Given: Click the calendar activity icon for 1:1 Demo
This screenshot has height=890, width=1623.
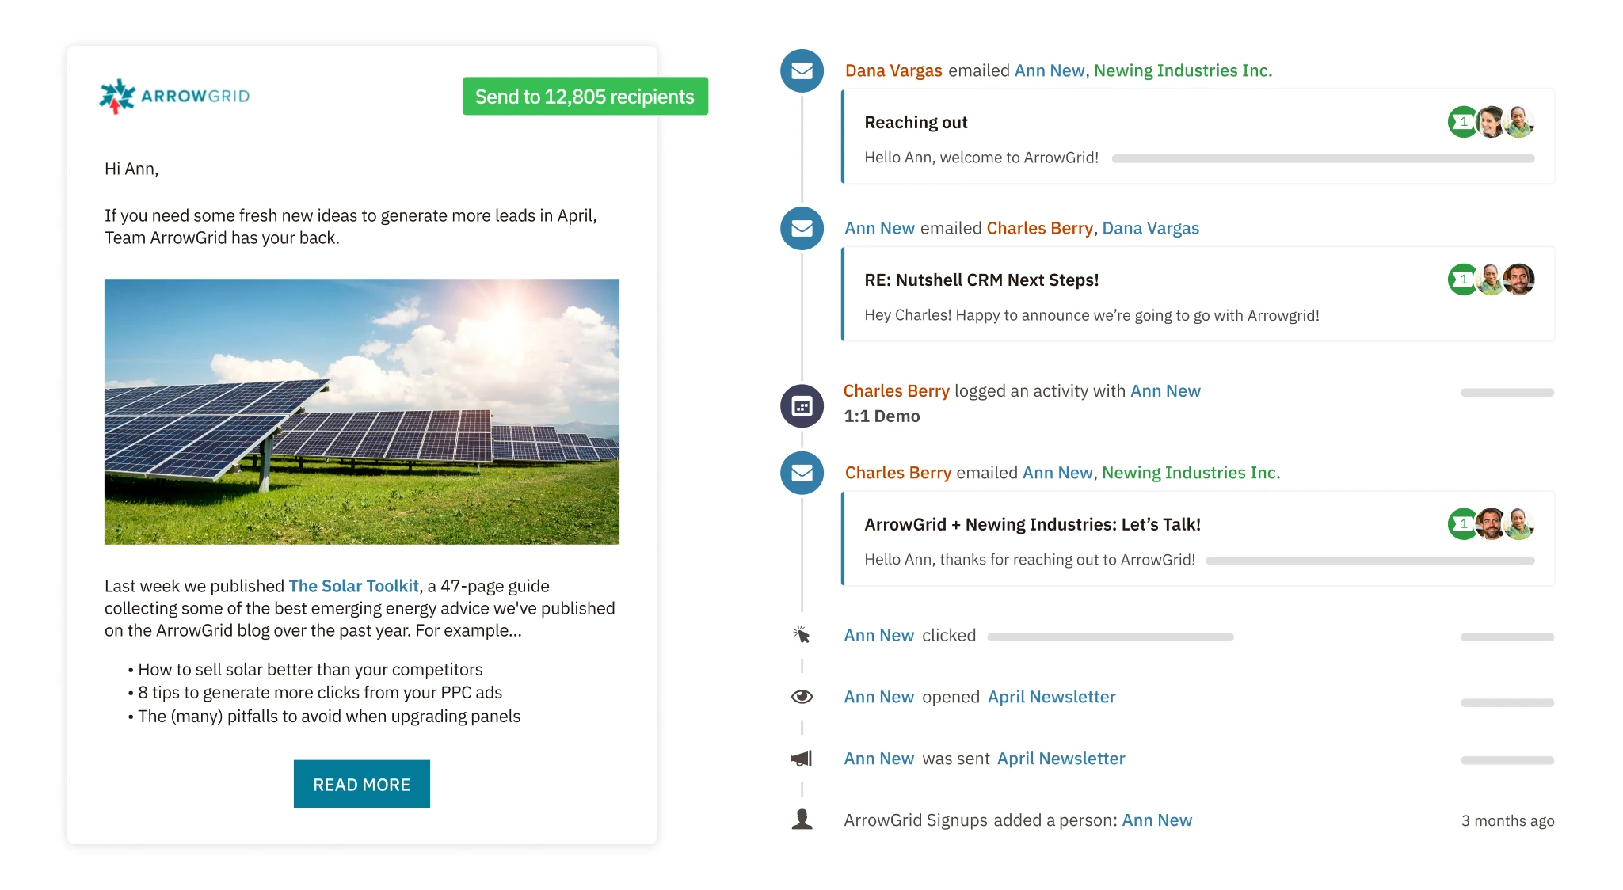Looking at the screenshot, I should click(x=802, y=406).
